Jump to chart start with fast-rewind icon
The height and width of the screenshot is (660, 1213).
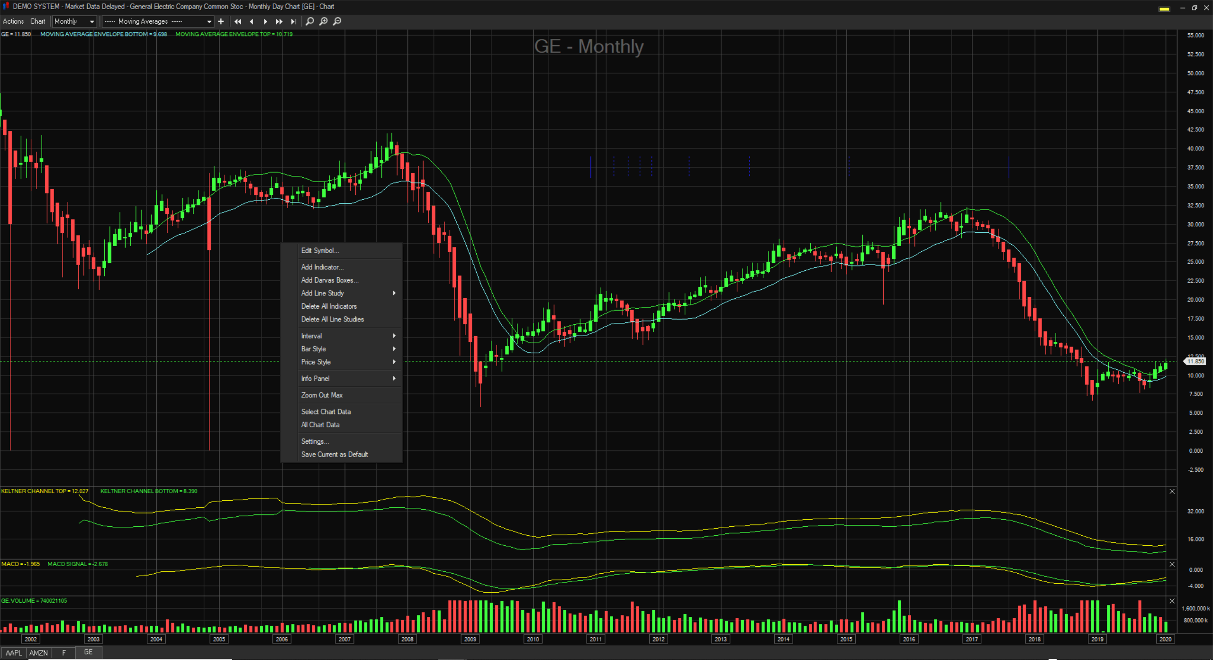[x=238, y=21]
